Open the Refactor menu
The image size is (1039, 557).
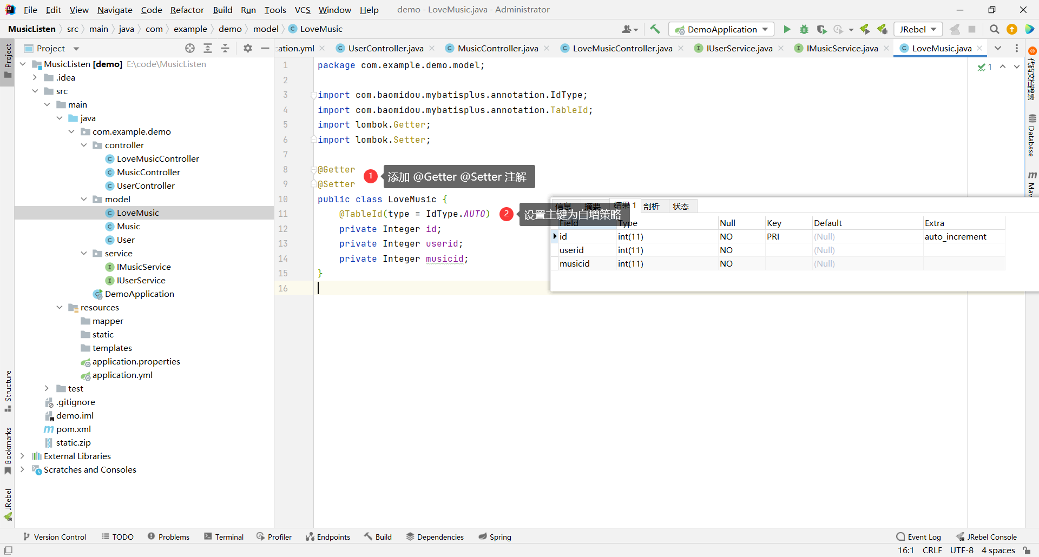tap(187, 10)
